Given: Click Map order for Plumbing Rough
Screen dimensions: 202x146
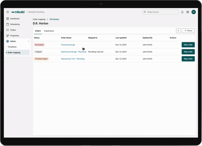Looking at the screenshot, I should tap(188, 45).
